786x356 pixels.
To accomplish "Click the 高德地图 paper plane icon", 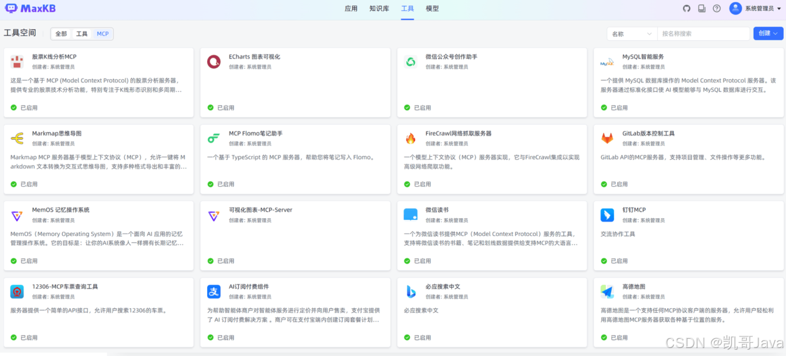I will (608, 292).
